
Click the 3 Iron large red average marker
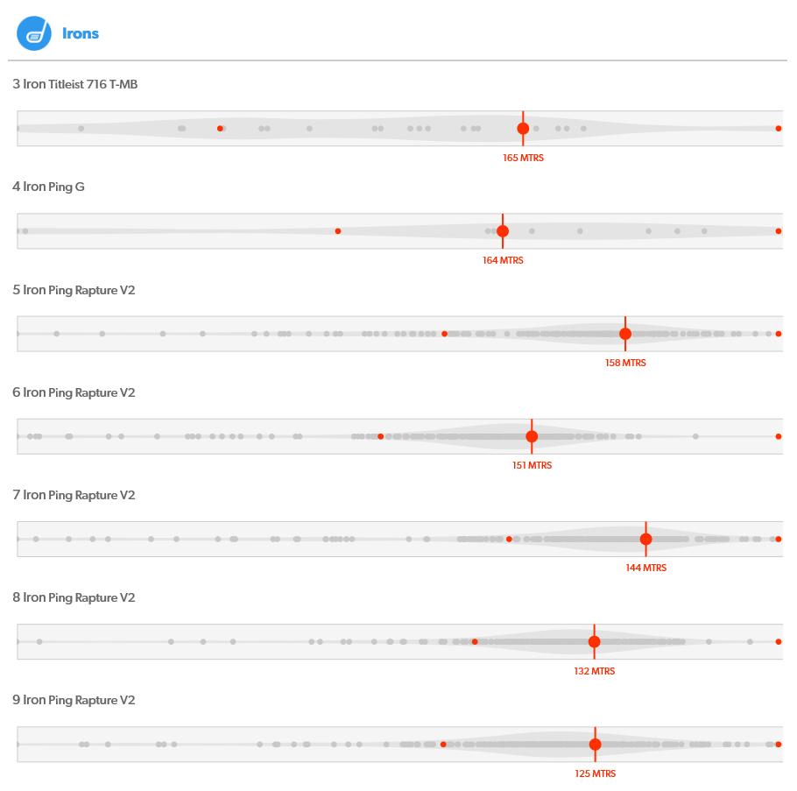pos(523,129)
